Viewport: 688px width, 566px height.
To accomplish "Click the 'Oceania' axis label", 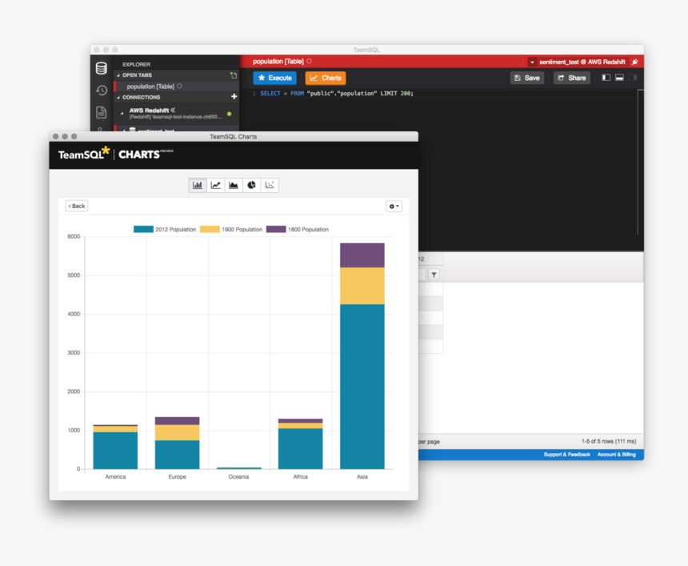I will (238, 477).
